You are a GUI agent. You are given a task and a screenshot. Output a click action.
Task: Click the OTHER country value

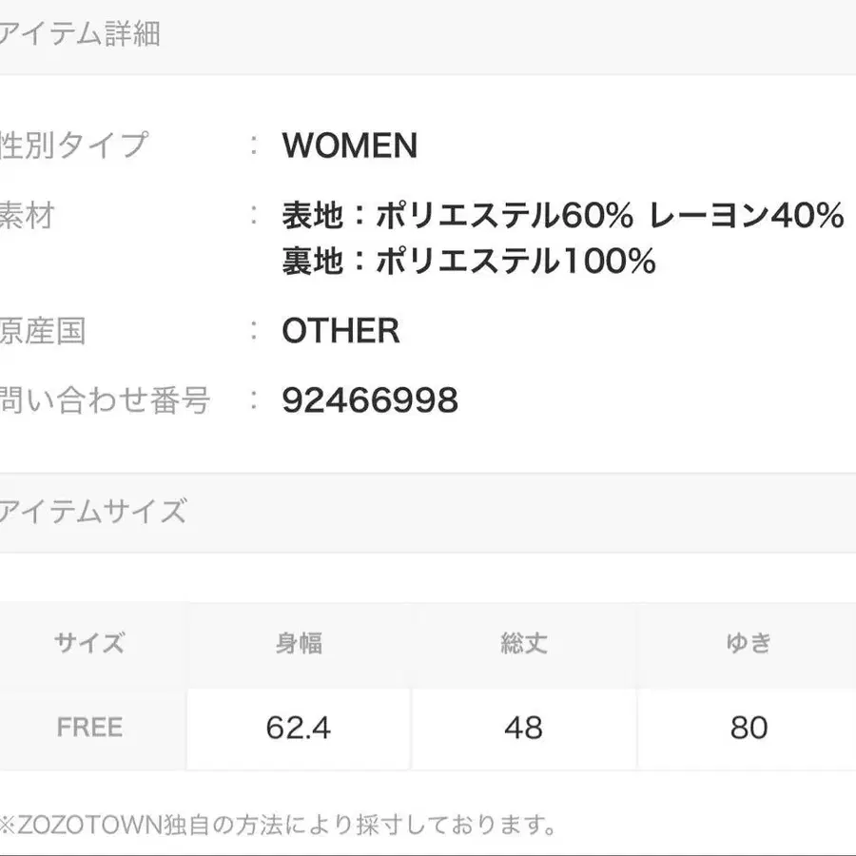point(340,331)
